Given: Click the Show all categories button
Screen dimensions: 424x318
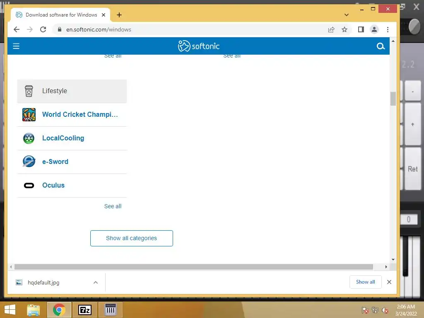Looking at the screenshot, I should point(131,238).
